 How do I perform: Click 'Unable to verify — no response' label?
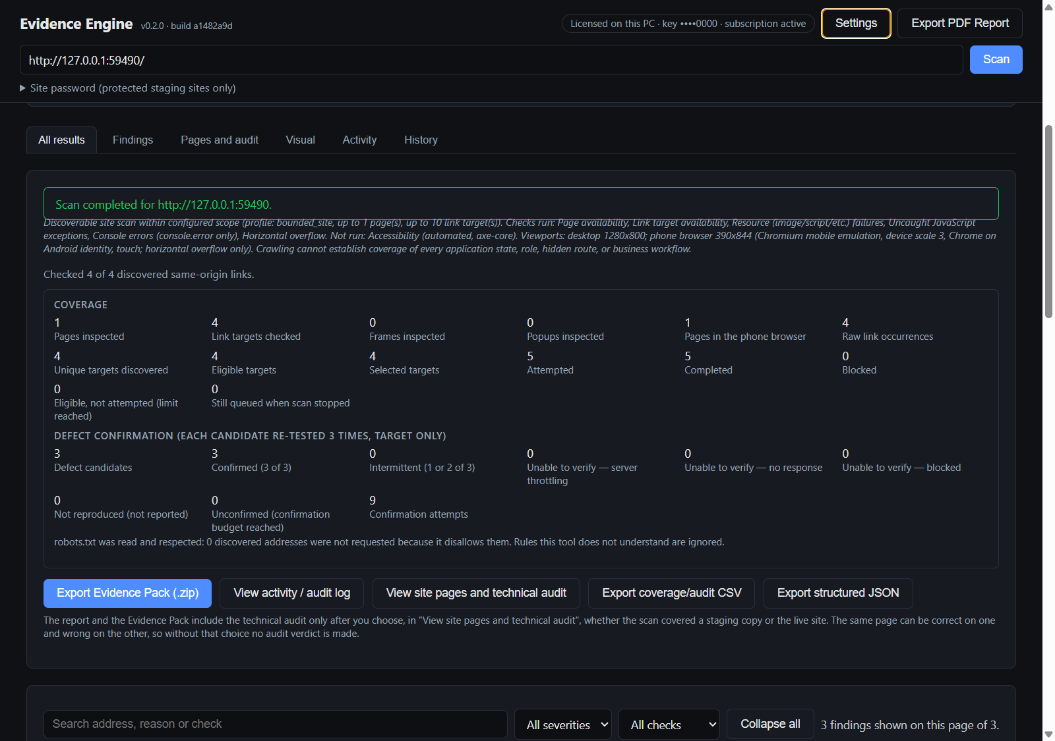coord(754,468)
